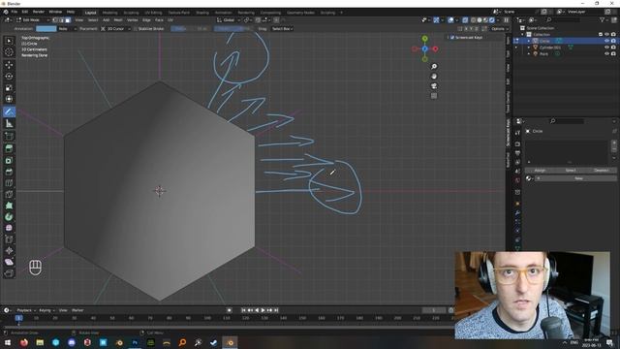Click the current frame marker in timeline
The width and height of the screenshot is (620, 349).
pos(18,318)
